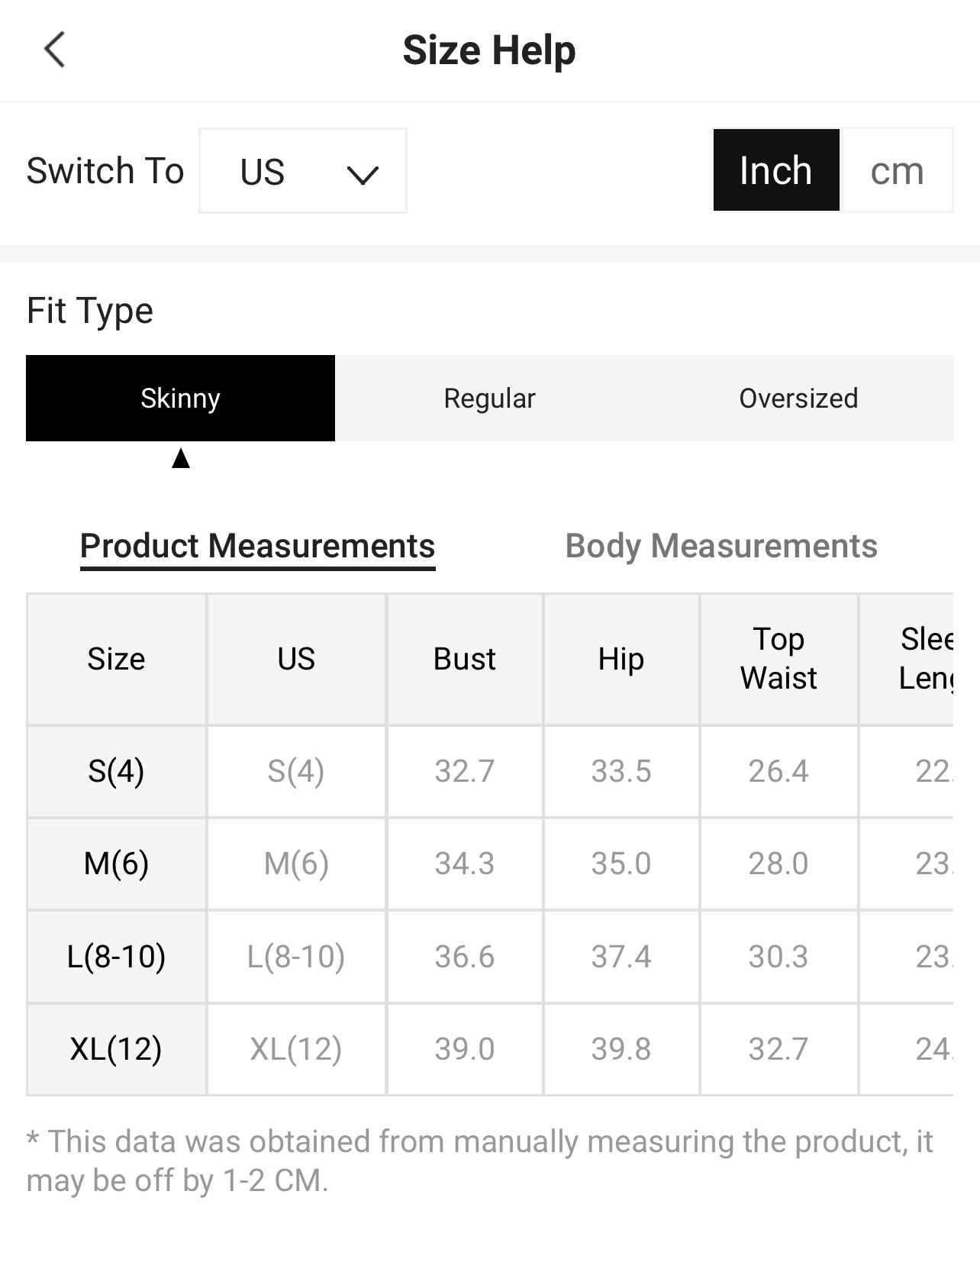Click the M(6) size row header
Image resolution: width=980 pixels, height=1272 pixels.
click(116, 864)
